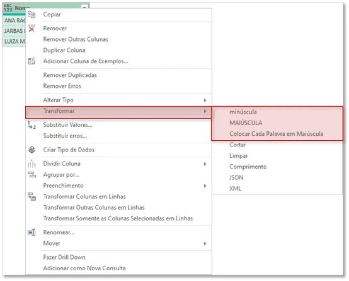Choose MAIÚSCULA transform option
The height and width of the screenshot is (281, 349).
[246, 123]
